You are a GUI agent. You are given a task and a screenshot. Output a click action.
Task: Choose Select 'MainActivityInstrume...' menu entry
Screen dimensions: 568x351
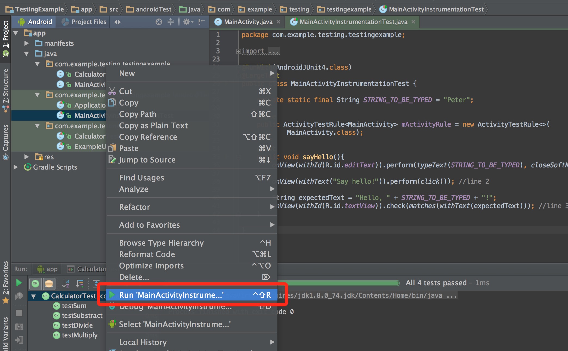pos(192,324)
